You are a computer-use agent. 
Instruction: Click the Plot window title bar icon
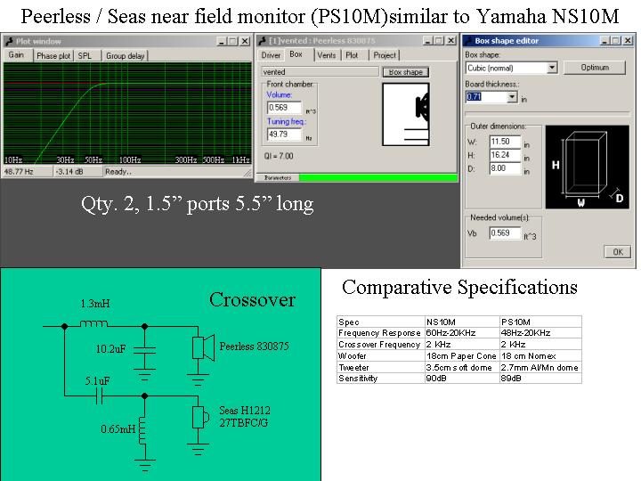coord(9,41)
